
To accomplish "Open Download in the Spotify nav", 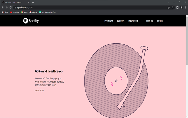I will (x=133, y=21).
